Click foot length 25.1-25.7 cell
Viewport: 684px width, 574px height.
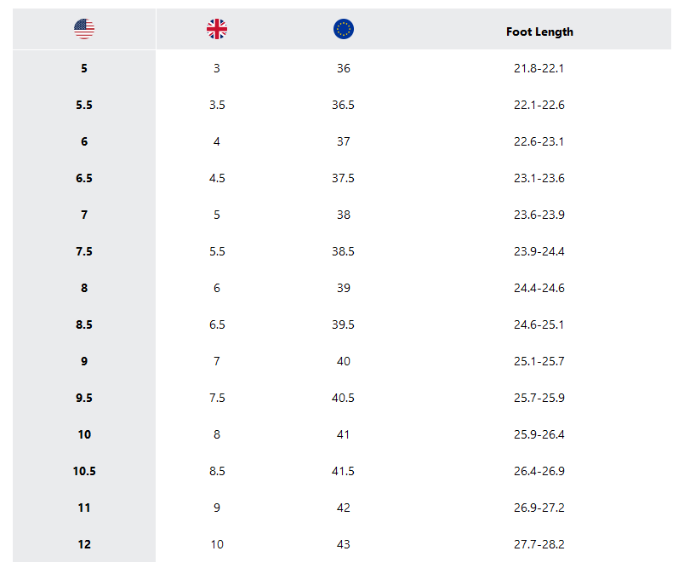539,361
